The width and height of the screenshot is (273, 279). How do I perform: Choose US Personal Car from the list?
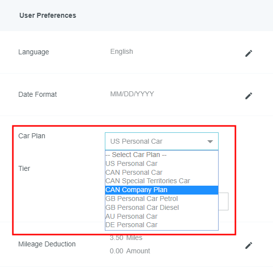(x=162, y=163)
